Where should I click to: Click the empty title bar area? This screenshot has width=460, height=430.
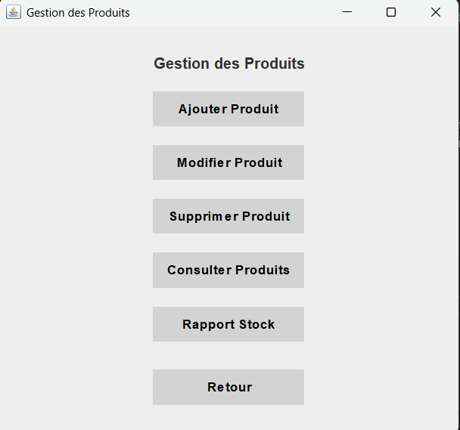tap(227, 12)
